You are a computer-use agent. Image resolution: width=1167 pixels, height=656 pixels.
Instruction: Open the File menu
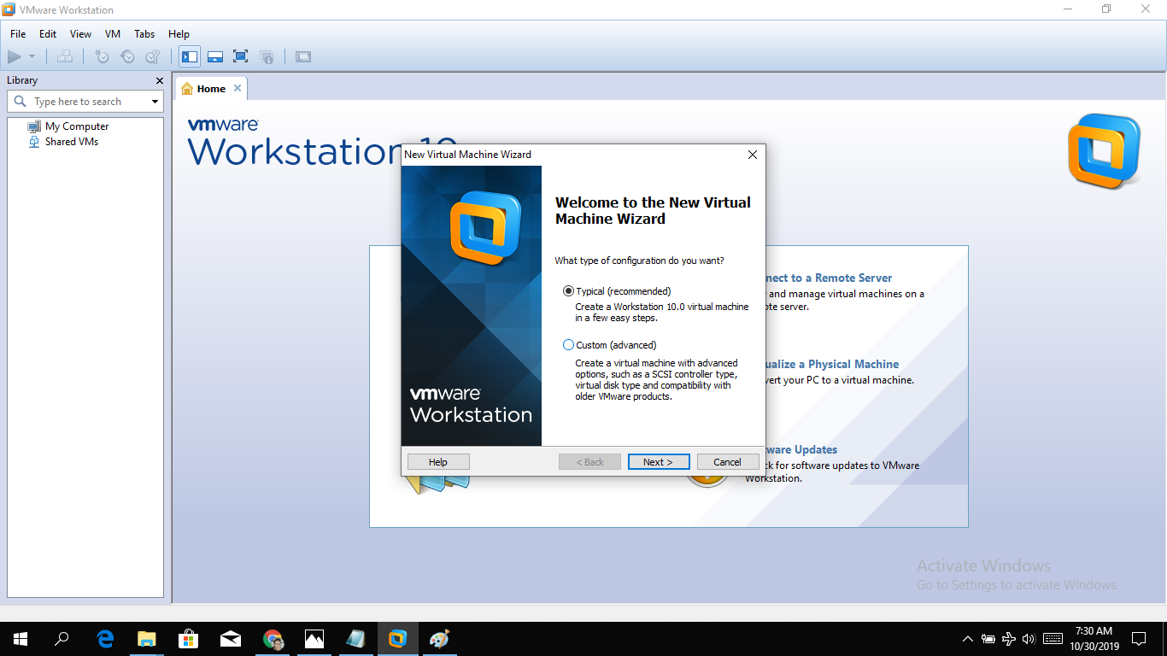(x=18, y=34)
